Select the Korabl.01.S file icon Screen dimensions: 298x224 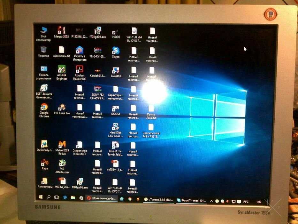(97, 73)
